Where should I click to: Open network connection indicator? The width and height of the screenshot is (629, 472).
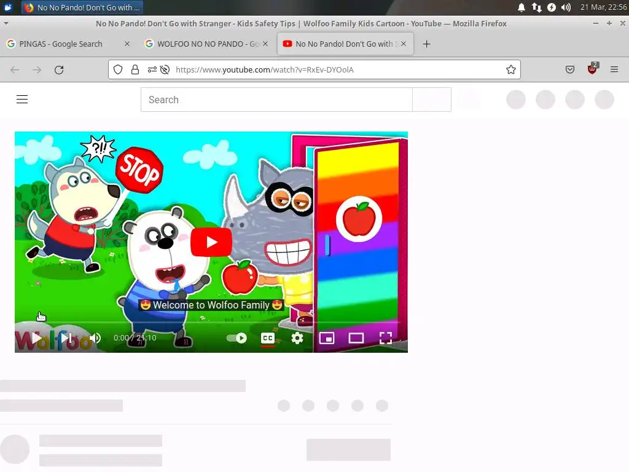point(536,7)
